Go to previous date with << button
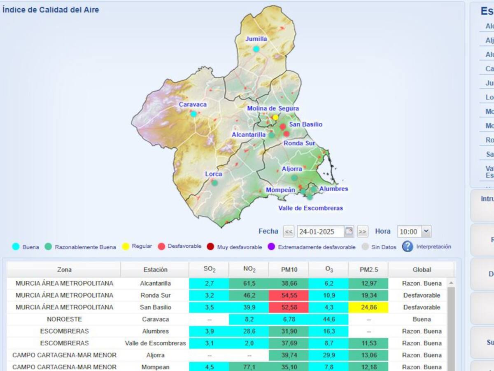494x371 pixels. click(x=289, y=232)
